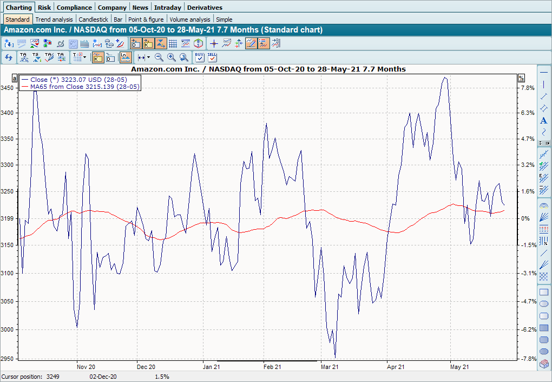
Task: Select the trend line drawing pencil icon
Action: tap(251, 43)
